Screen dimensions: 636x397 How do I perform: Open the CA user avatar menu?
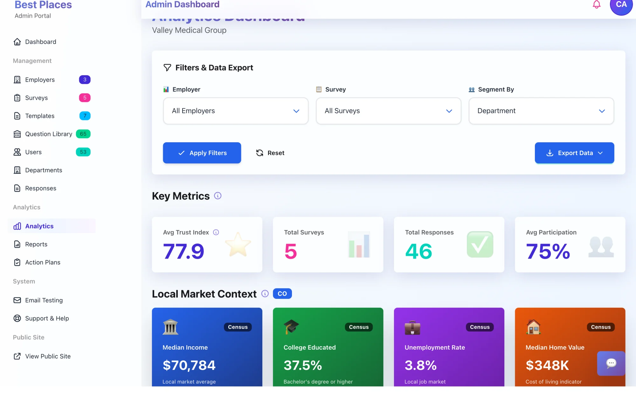(x=621, y=4)
